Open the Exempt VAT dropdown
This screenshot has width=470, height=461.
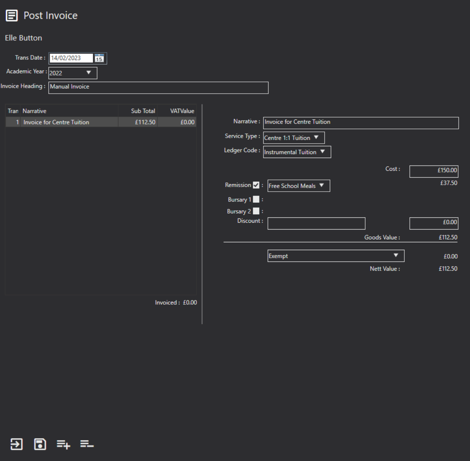point(336,256)
